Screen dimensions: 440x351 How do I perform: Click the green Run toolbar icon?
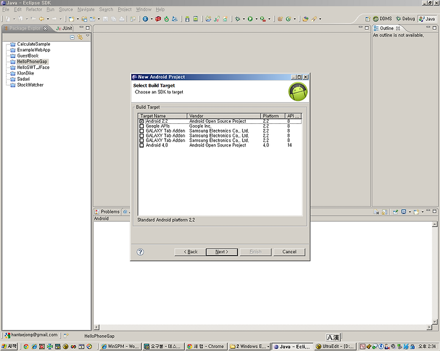[x=250, y=19]
